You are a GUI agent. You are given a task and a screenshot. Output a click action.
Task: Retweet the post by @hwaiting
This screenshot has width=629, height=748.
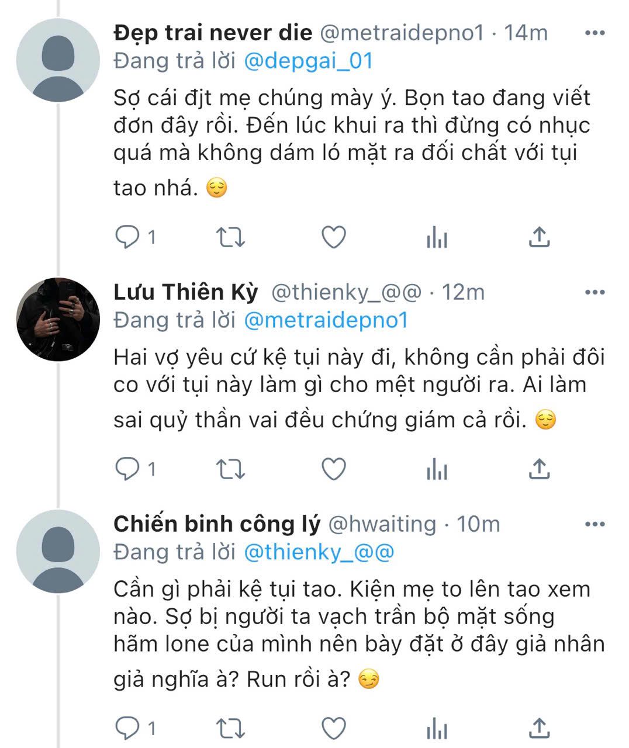231,728
